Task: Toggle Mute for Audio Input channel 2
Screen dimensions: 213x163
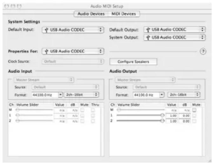Action: [x=82, y=121]
